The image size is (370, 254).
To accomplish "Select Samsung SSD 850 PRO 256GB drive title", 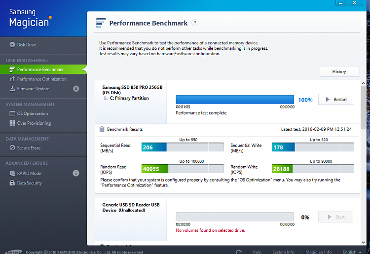I will 132,90.
